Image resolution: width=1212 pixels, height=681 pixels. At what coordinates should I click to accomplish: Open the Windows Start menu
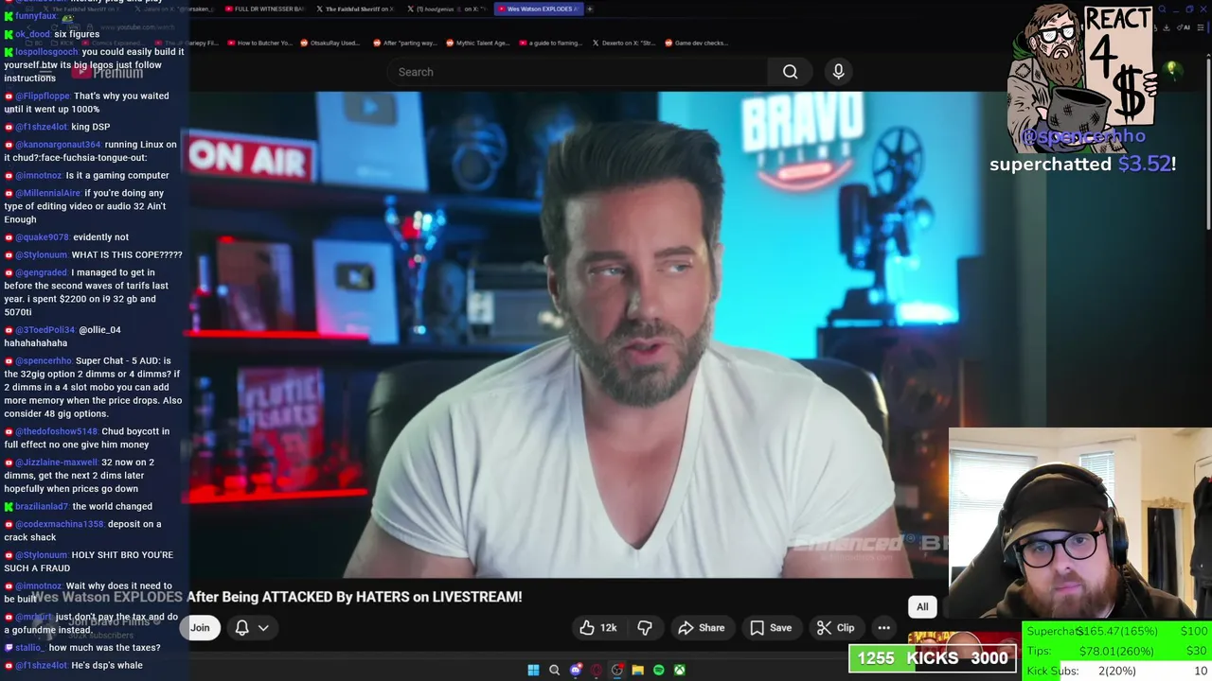click(x=533, y=670)
